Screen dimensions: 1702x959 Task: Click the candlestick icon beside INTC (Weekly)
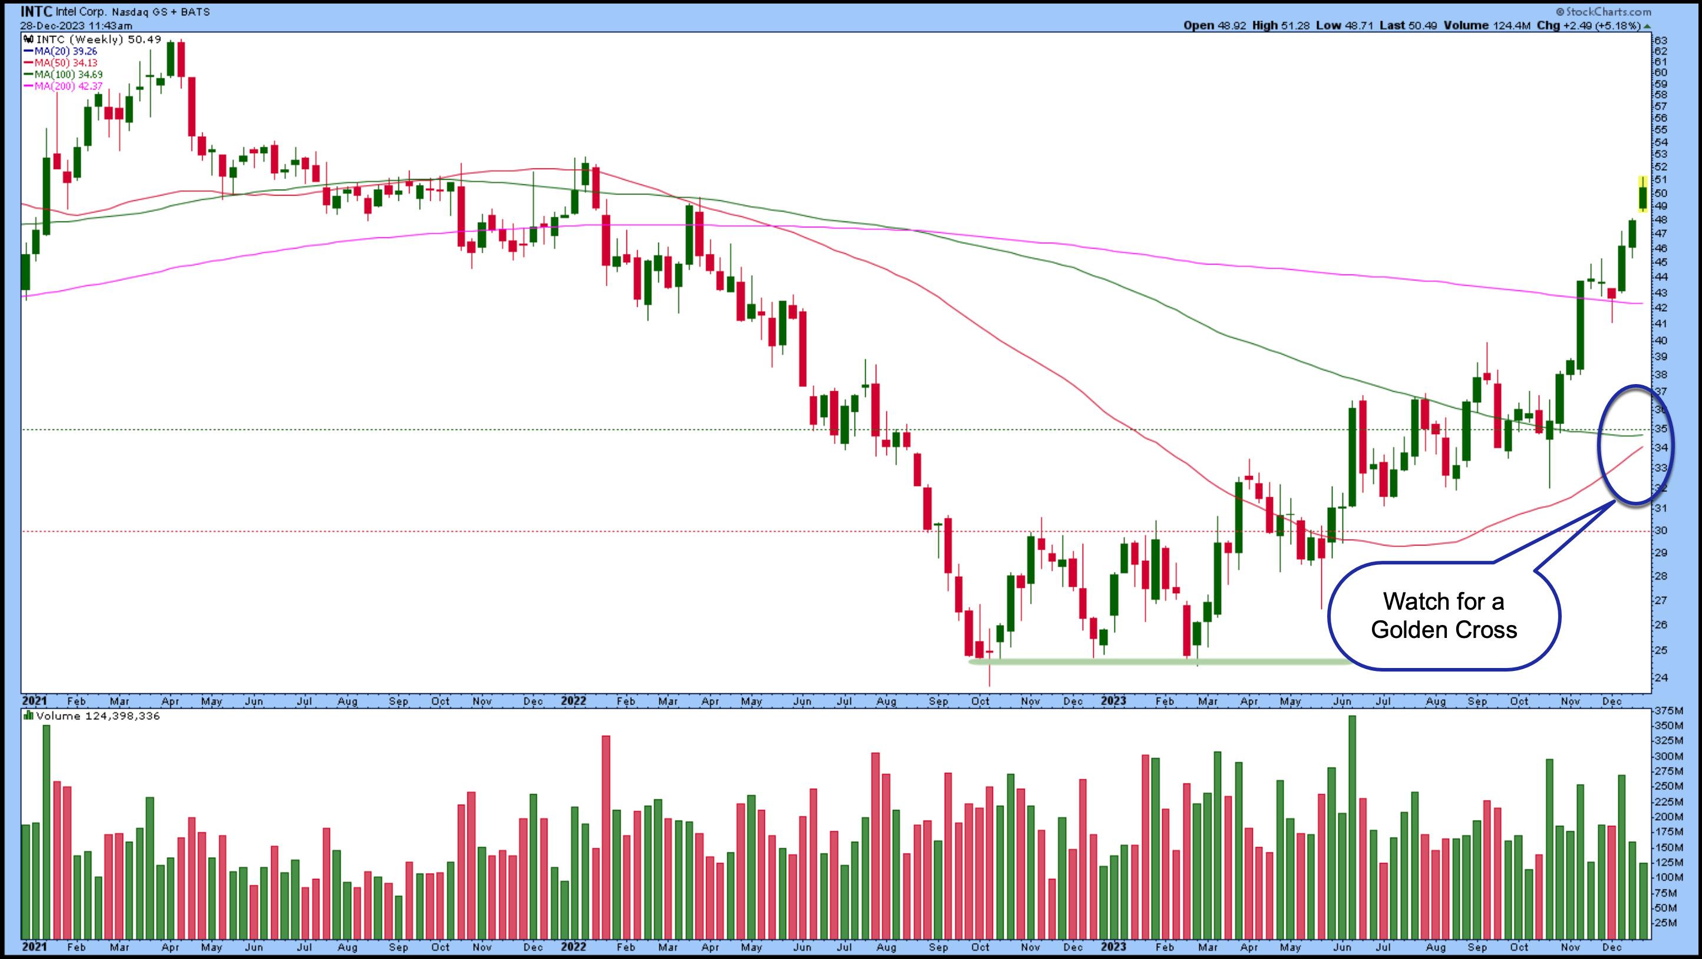point(28,39)
